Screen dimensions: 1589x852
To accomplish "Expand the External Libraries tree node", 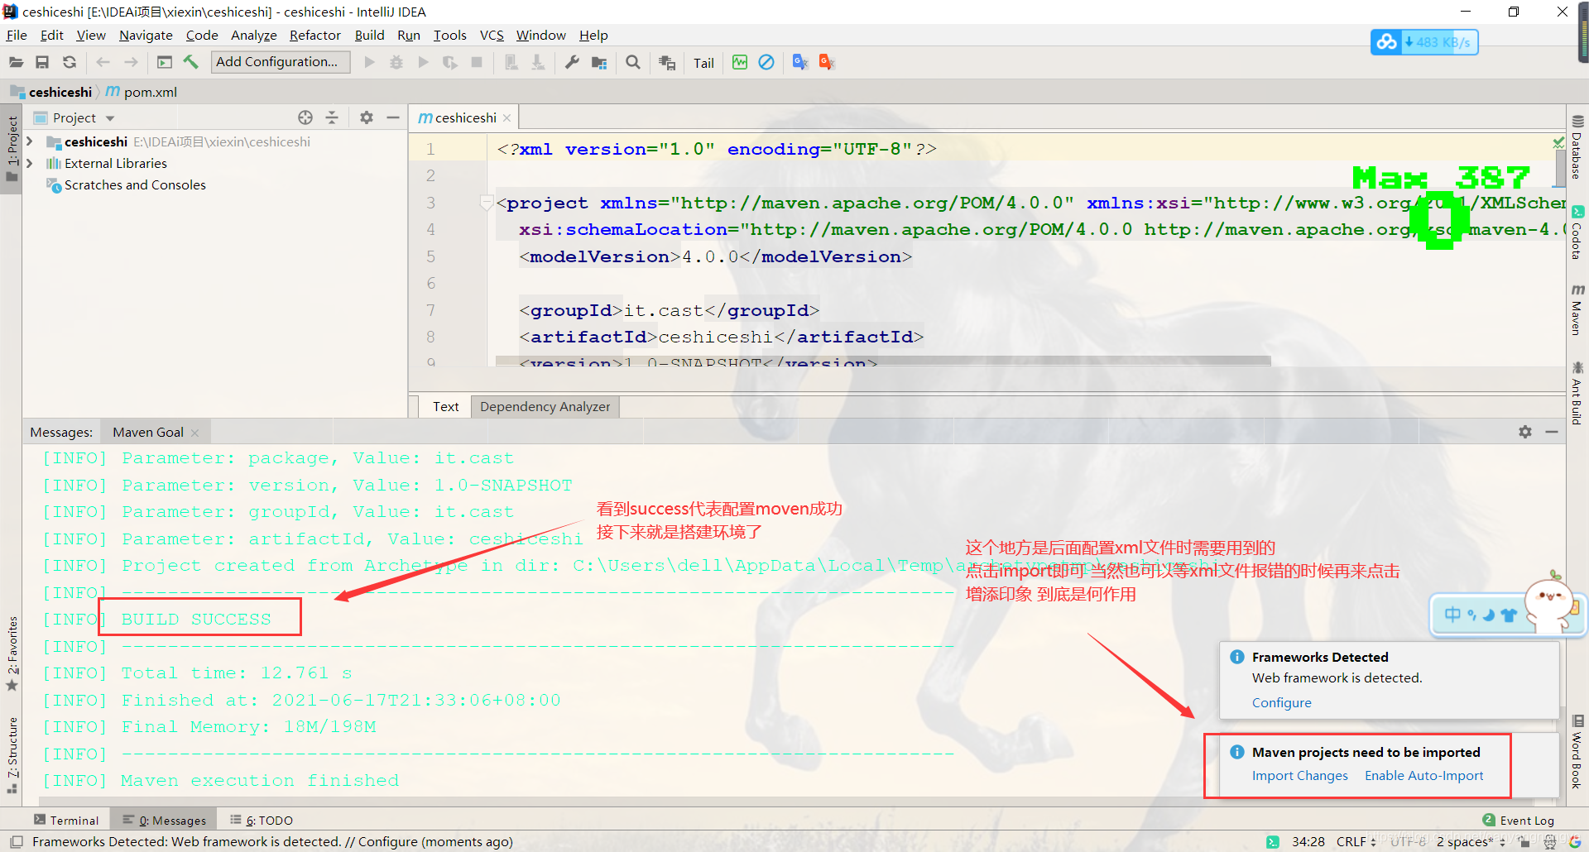I will [x=30, y=163].
